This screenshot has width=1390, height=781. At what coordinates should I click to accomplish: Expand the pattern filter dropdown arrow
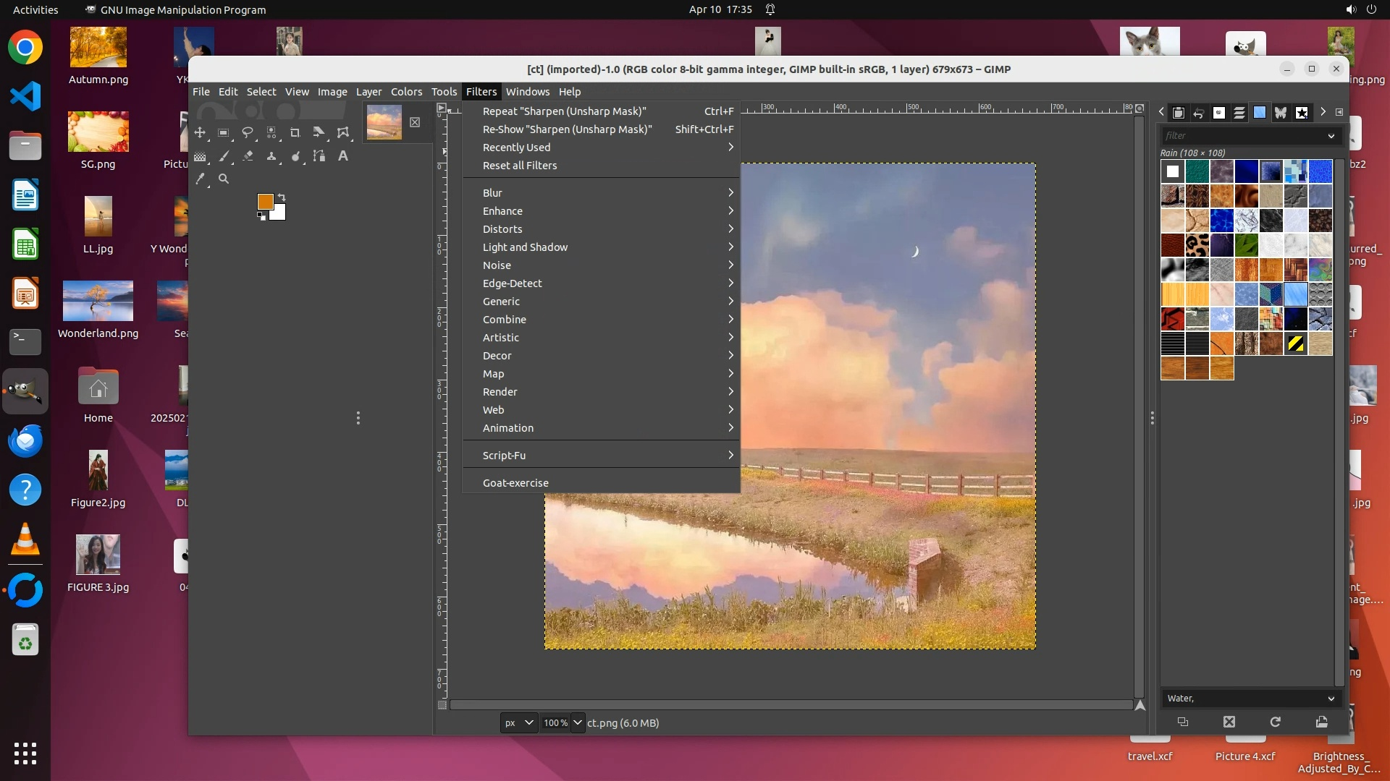pos(1331,136)
